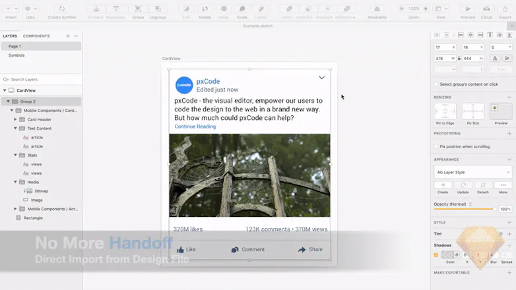This screenshot has width=516, height=290.
Task: Click the shadow Color swatch
Action: pyautogui.click(x=447, y=255)
